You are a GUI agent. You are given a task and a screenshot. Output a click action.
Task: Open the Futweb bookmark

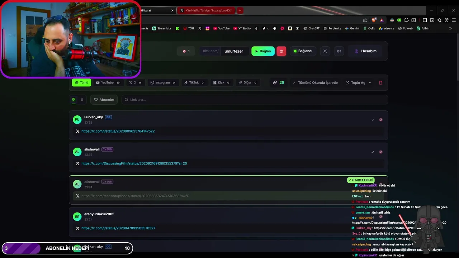405,28
